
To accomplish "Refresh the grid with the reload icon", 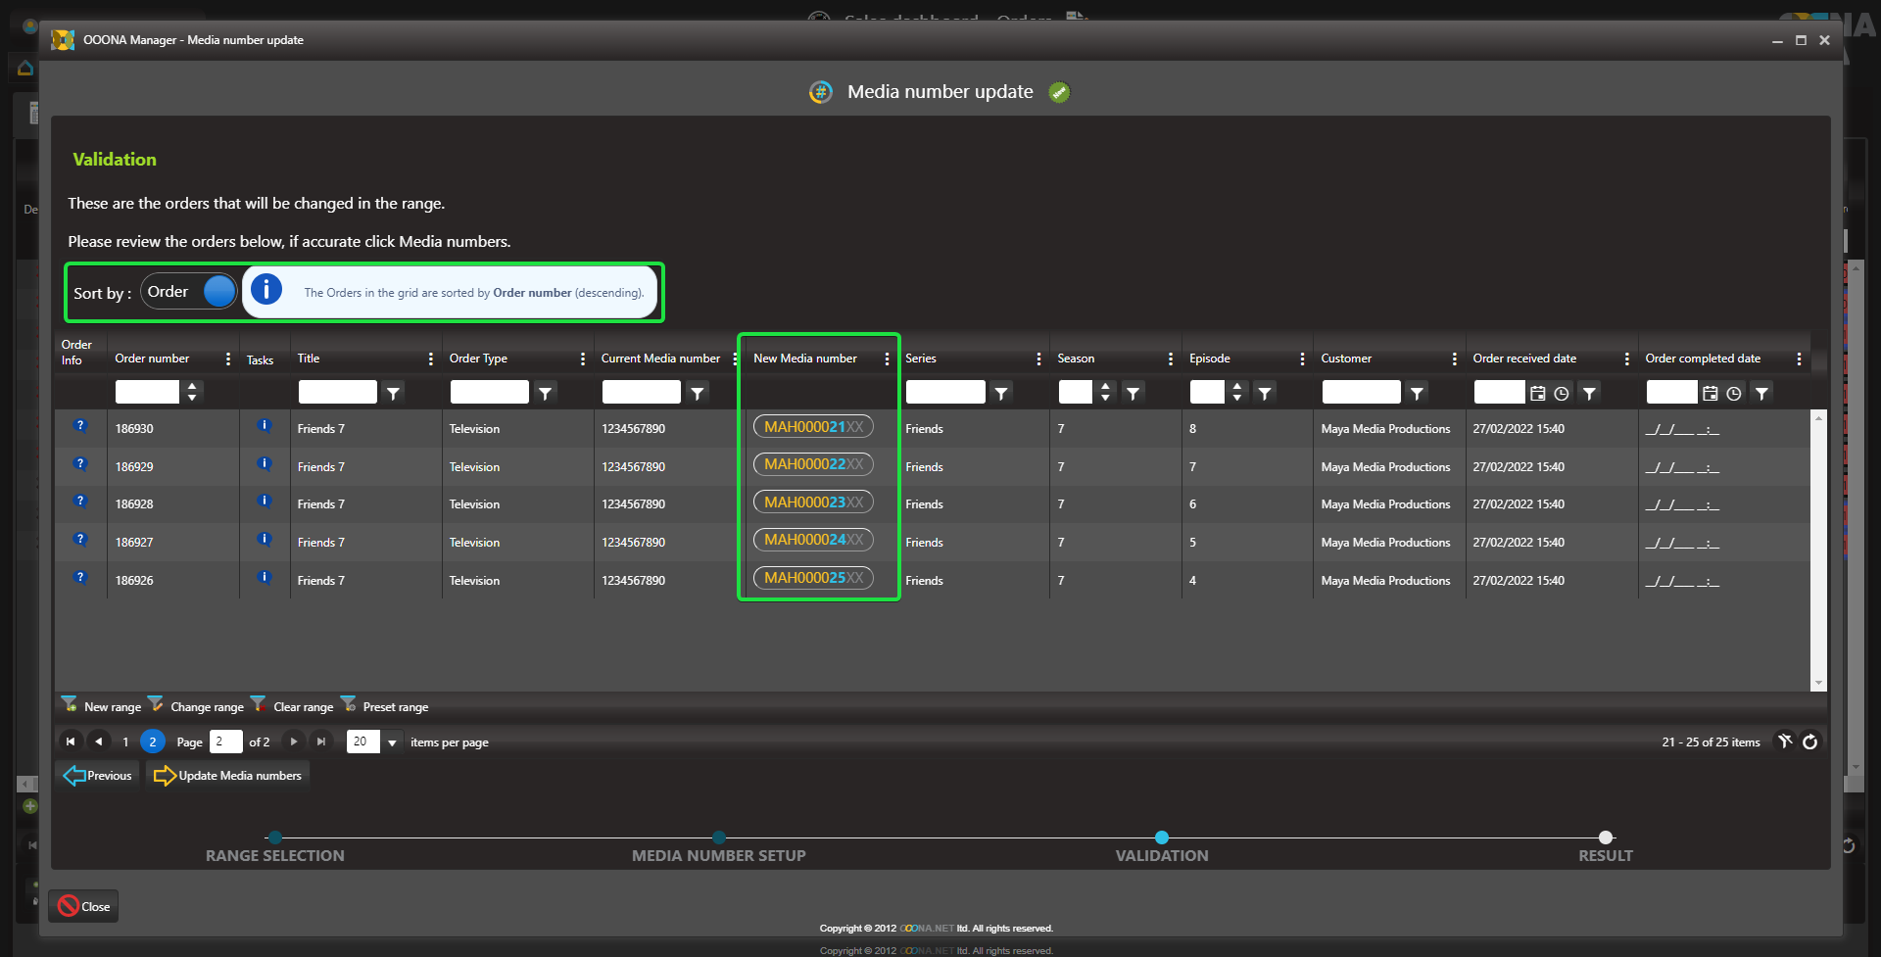I will (1809, 742).
